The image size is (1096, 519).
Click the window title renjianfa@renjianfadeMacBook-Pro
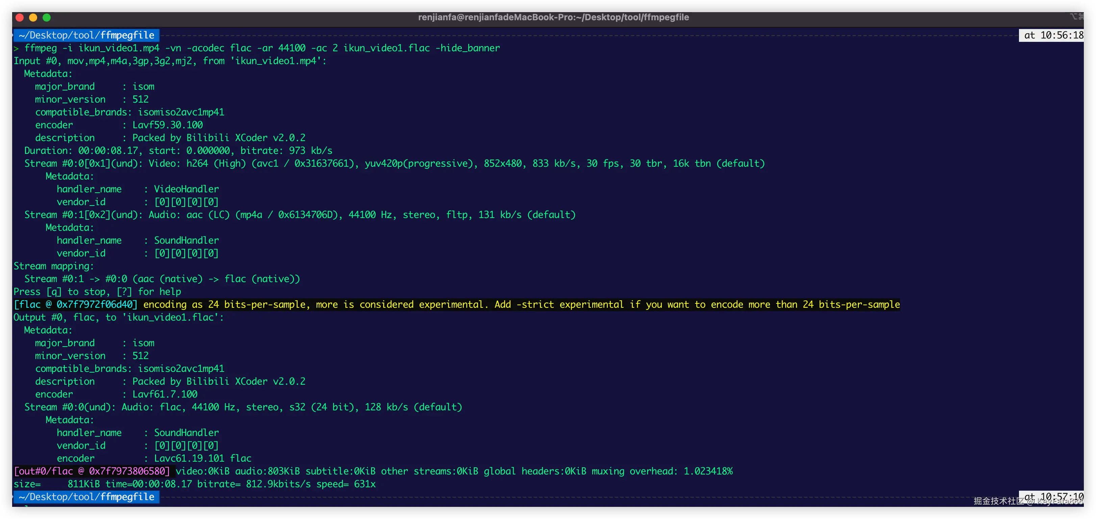coord(553,18)
